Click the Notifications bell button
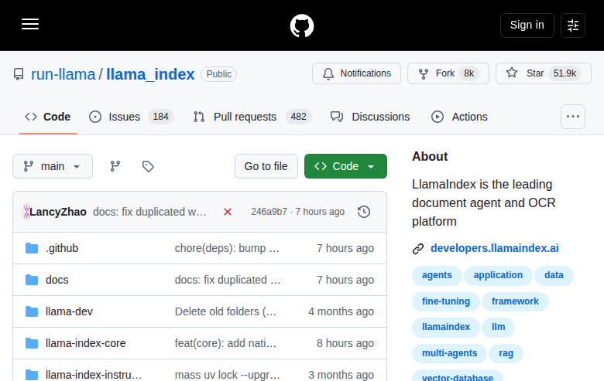The width and height of the screenshot is (604, 381). [x=356, y=73]
